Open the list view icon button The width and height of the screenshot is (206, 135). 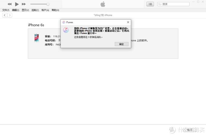(x=150, y=4)
